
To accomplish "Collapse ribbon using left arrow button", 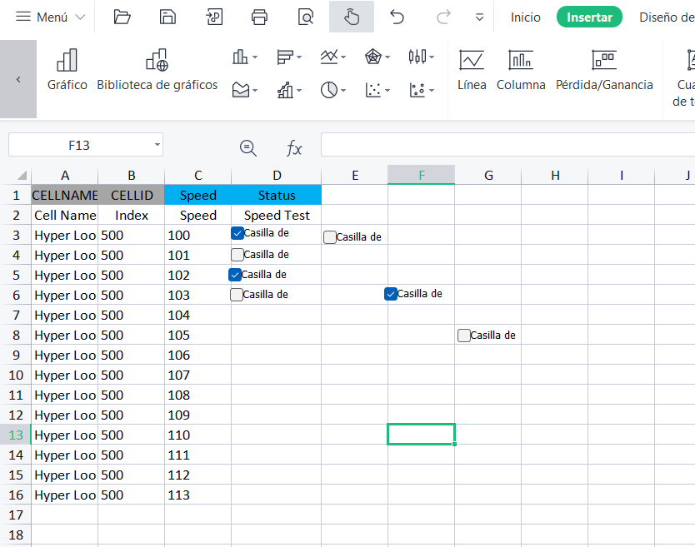I will coord(18,79).
